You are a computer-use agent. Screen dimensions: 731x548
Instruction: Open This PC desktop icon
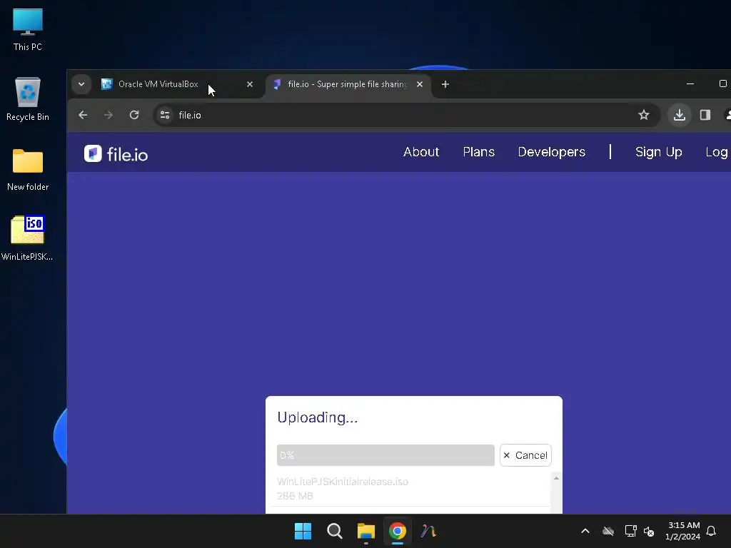[x=28, y=29]
